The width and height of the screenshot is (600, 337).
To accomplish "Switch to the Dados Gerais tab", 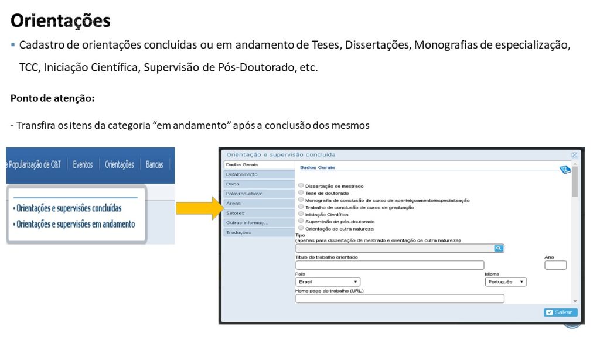I will (x=259, y=164).
